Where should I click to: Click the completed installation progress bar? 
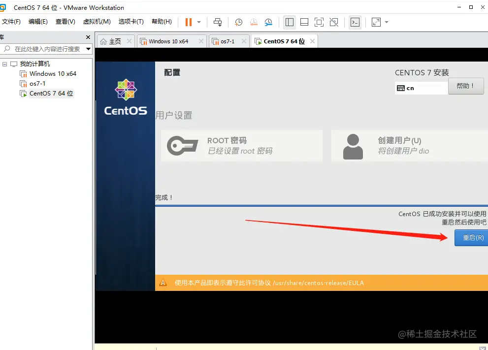point(322,206)
